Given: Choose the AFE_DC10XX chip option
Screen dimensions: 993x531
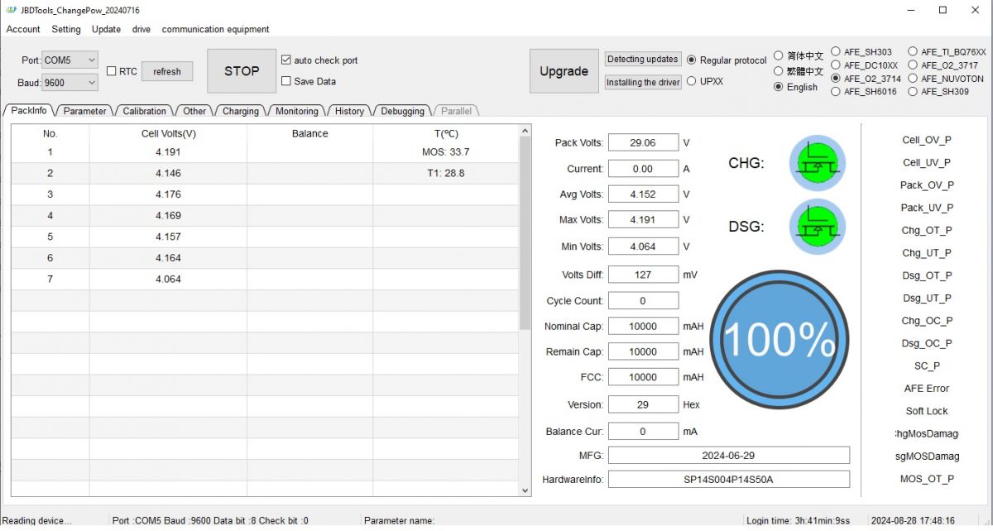Looking at the screenshot, I should point(836,65).
